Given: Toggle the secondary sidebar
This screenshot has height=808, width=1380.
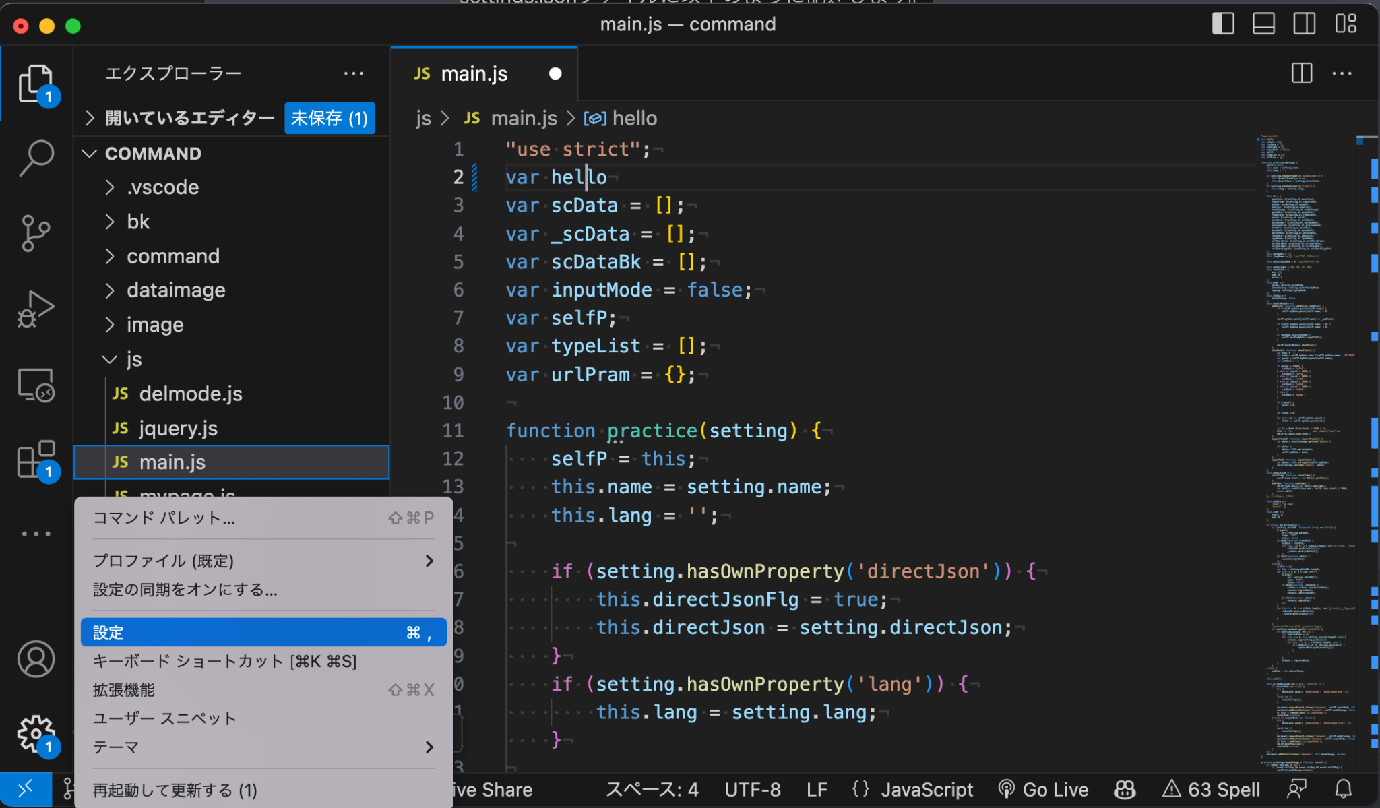Looking at the screenshot, I should click(1304, 24).
